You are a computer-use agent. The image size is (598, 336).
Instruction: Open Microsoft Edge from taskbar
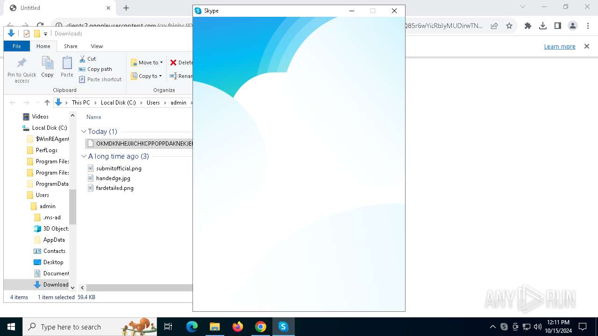click(x=192, y=327)
